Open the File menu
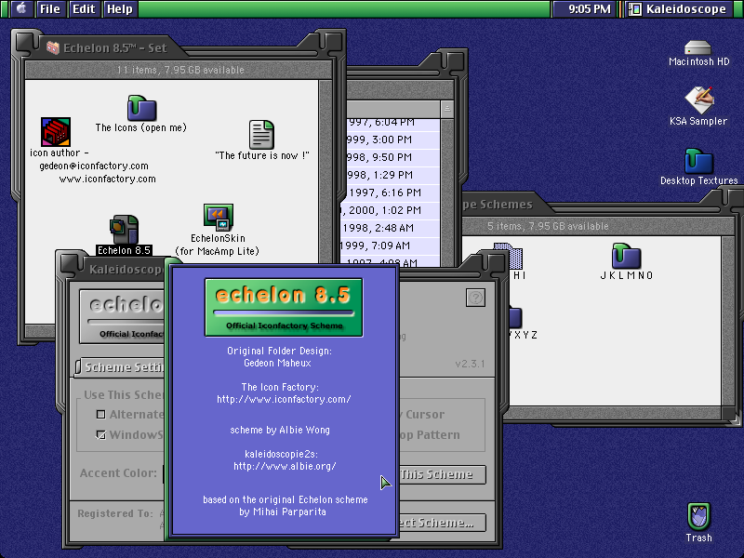The height and width of the screenshot is (558, 744). pos(50,8)
